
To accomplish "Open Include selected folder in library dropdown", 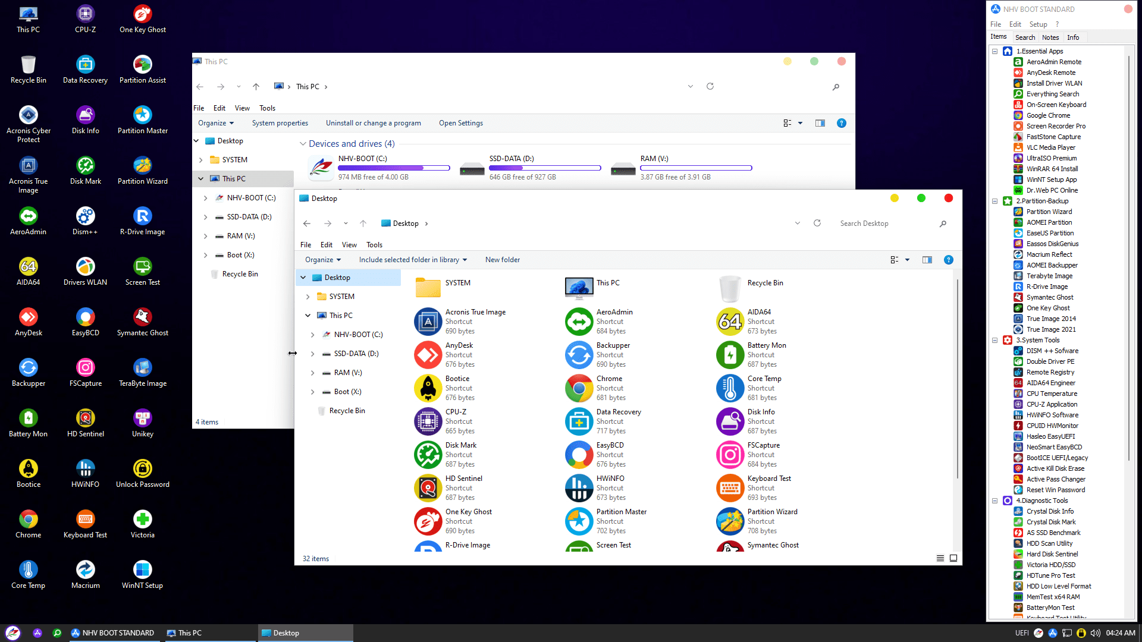I will tap(413, 260).
